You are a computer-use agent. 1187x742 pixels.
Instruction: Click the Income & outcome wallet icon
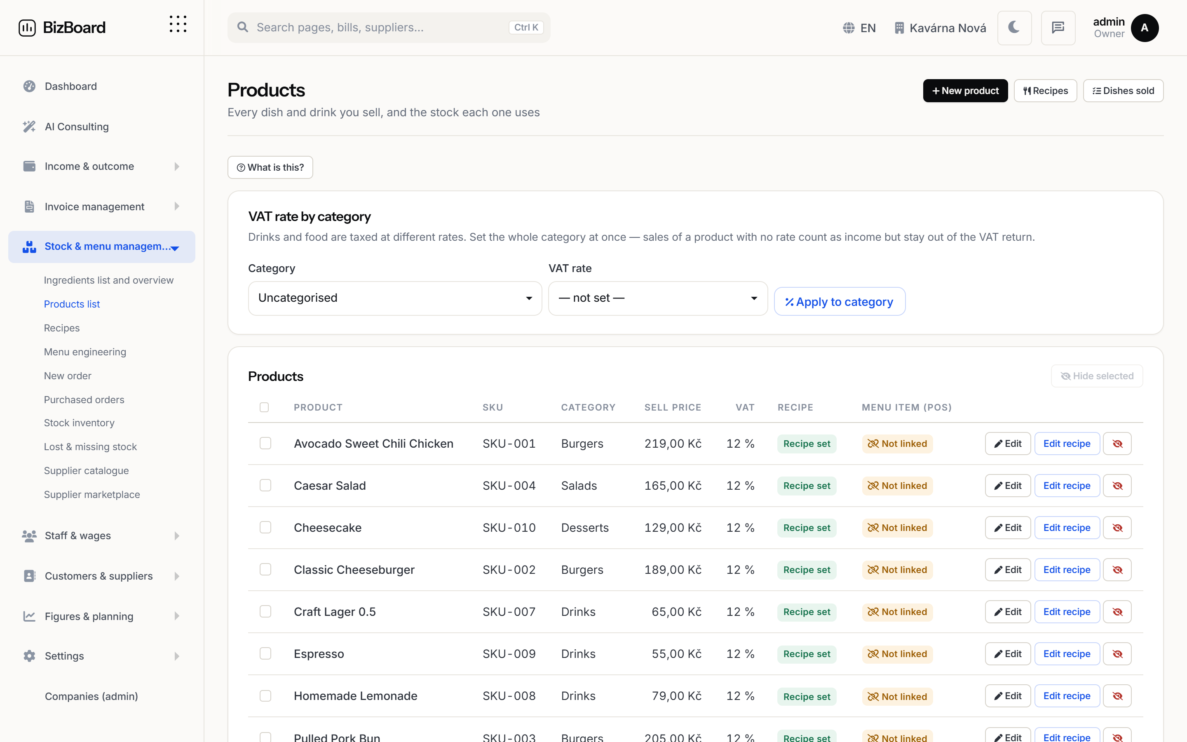pos(29,167)
